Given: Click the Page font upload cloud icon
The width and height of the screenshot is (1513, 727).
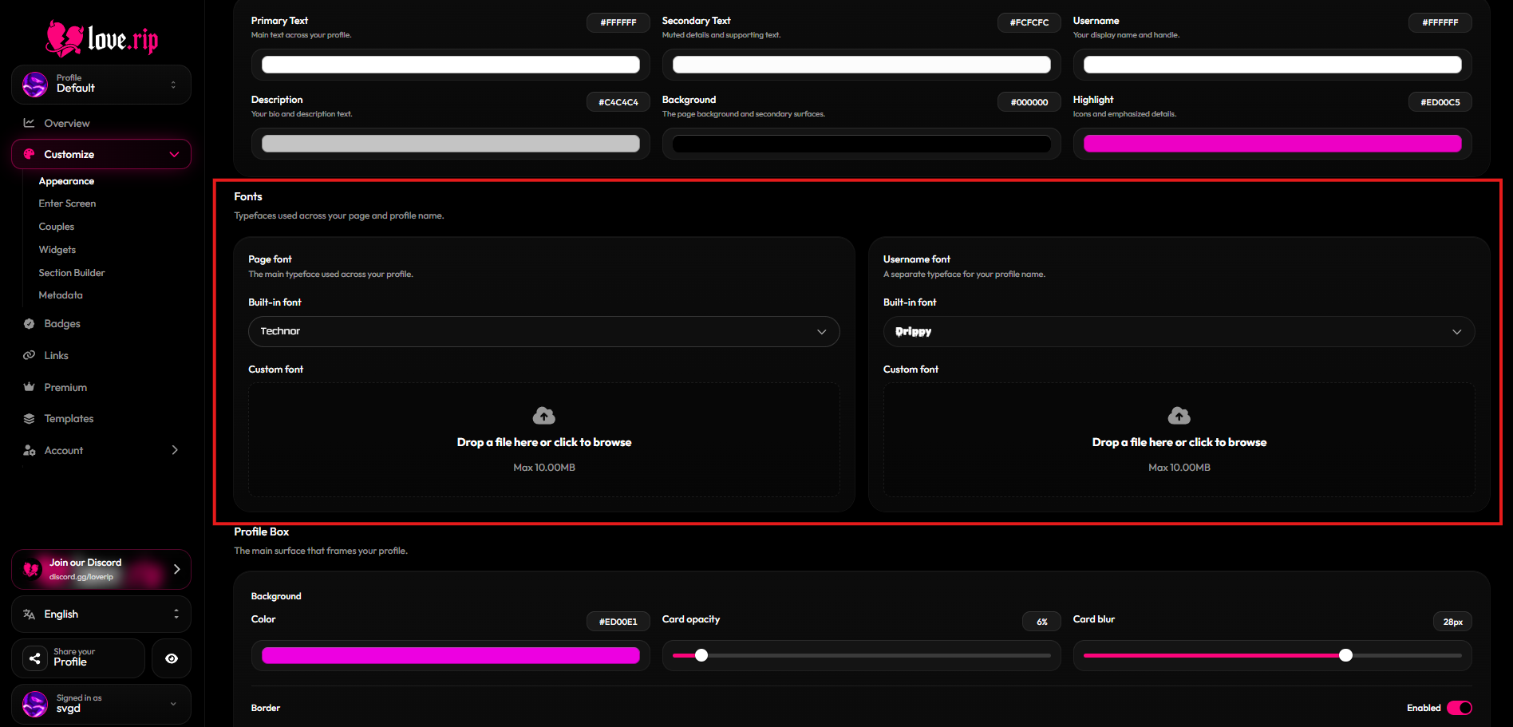Looking at the screenshot, I should 544,416.
